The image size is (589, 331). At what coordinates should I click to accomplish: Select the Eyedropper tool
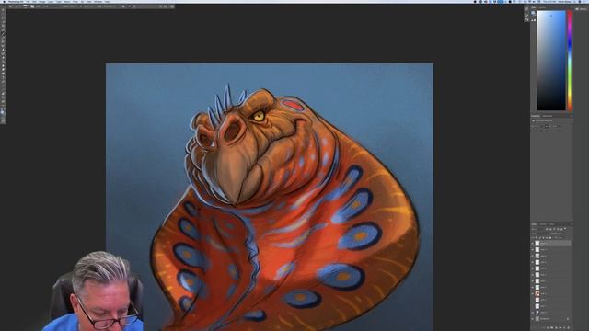pyautogui.click(x=3, y=30)
